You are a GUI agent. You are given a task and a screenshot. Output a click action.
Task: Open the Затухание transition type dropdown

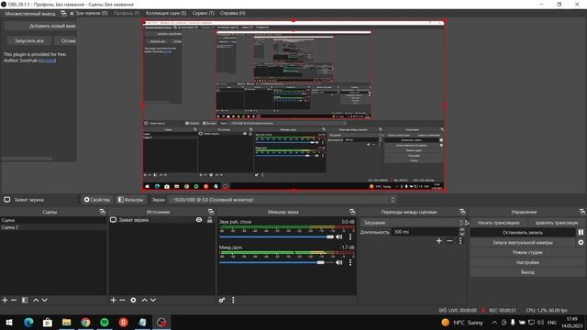(x=412, y=222)
